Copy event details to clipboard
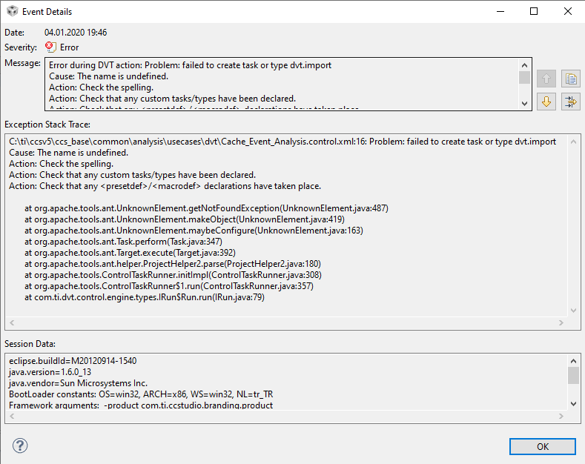 [x=570, y=79]
